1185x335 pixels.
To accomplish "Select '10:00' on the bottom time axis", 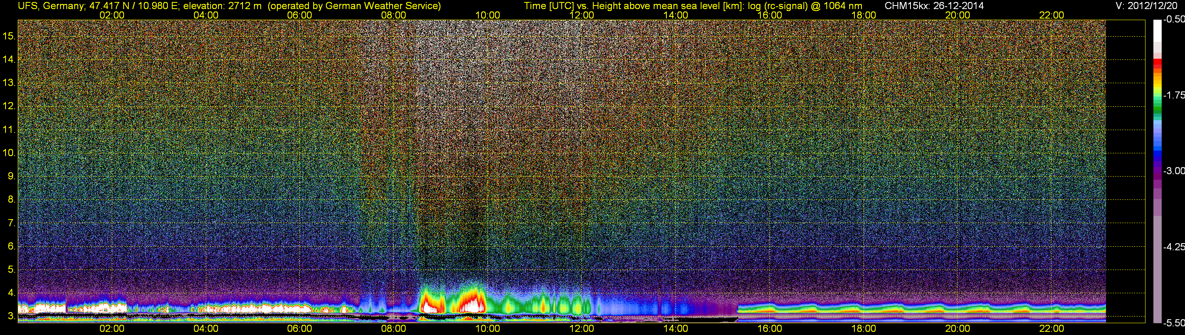I will tap(487, 329).
